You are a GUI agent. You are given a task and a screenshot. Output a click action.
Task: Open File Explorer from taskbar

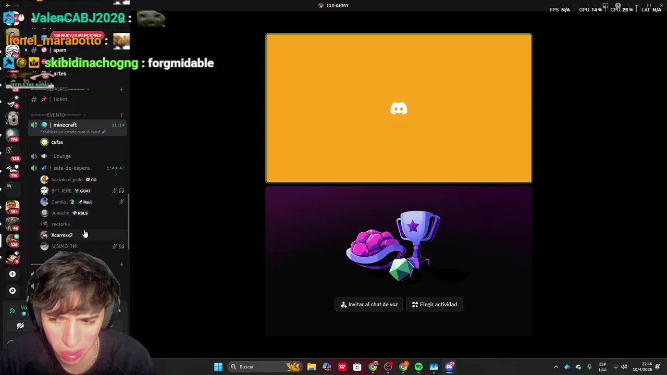(312, 367)
